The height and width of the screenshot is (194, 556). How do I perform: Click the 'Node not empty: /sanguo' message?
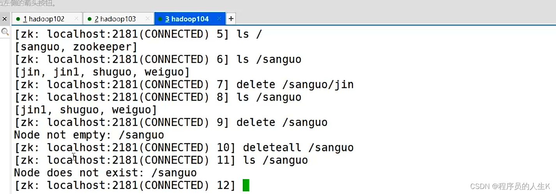click(89, 135)
